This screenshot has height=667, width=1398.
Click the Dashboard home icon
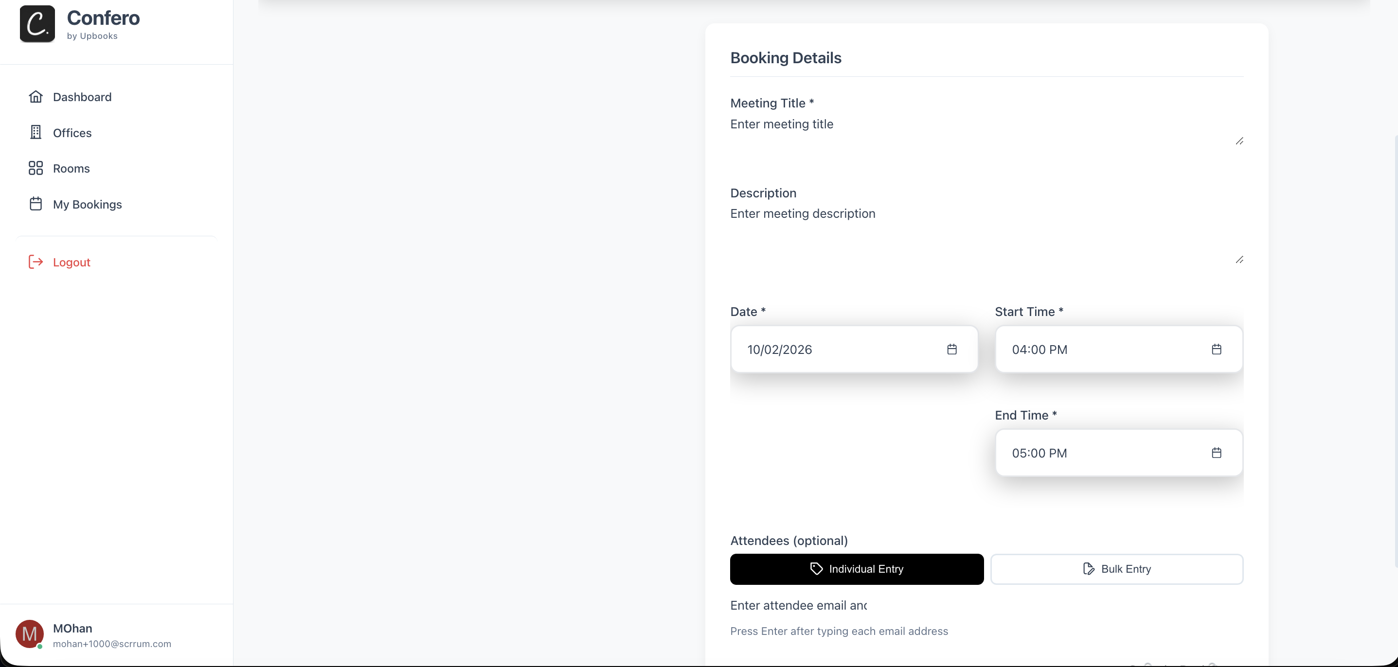(36, 97)
